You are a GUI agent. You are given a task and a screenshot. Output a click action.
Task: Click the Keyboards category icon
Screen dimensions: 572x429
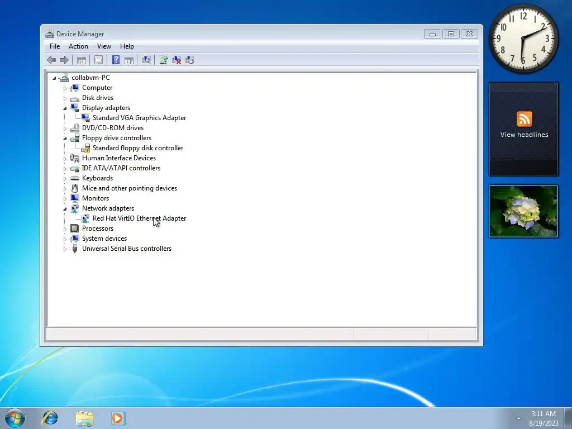point(75,178)
